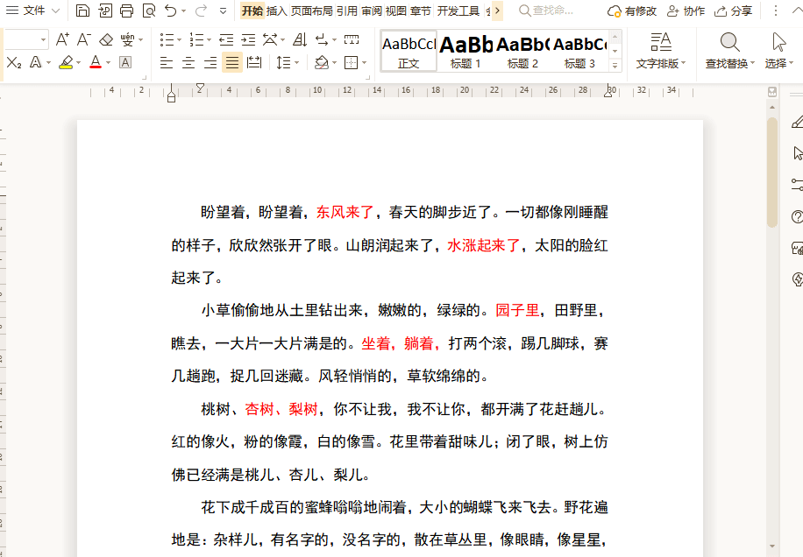Viewport: 803px width, 557px height.
Task: Toggle subscript formatting
Action: point(13,62)
